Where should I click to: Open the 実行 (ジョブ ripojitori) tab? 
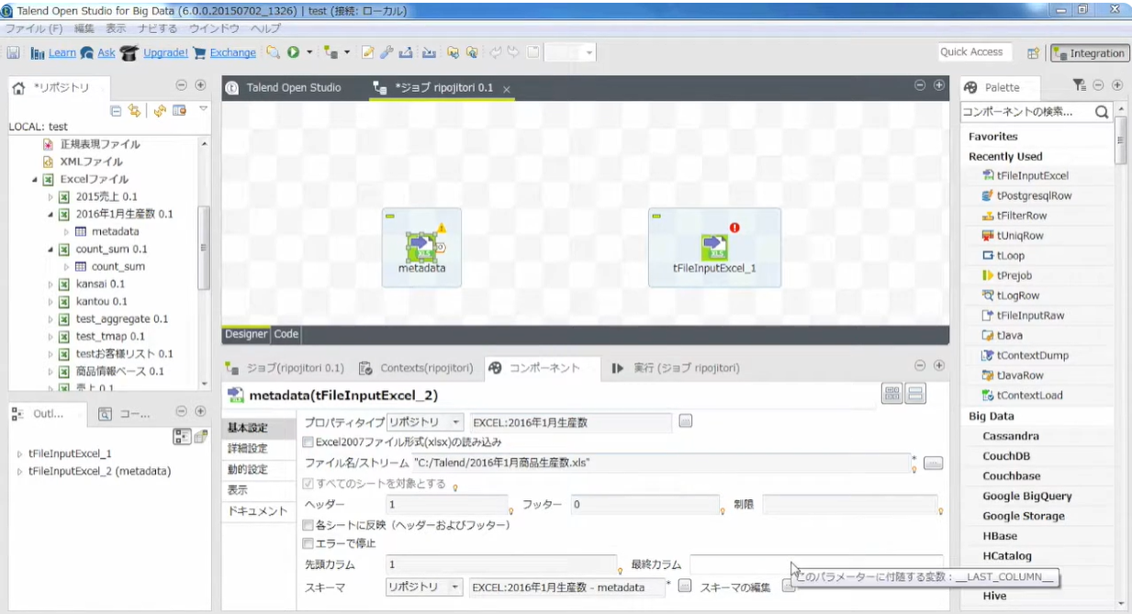(x=676, y=368)
